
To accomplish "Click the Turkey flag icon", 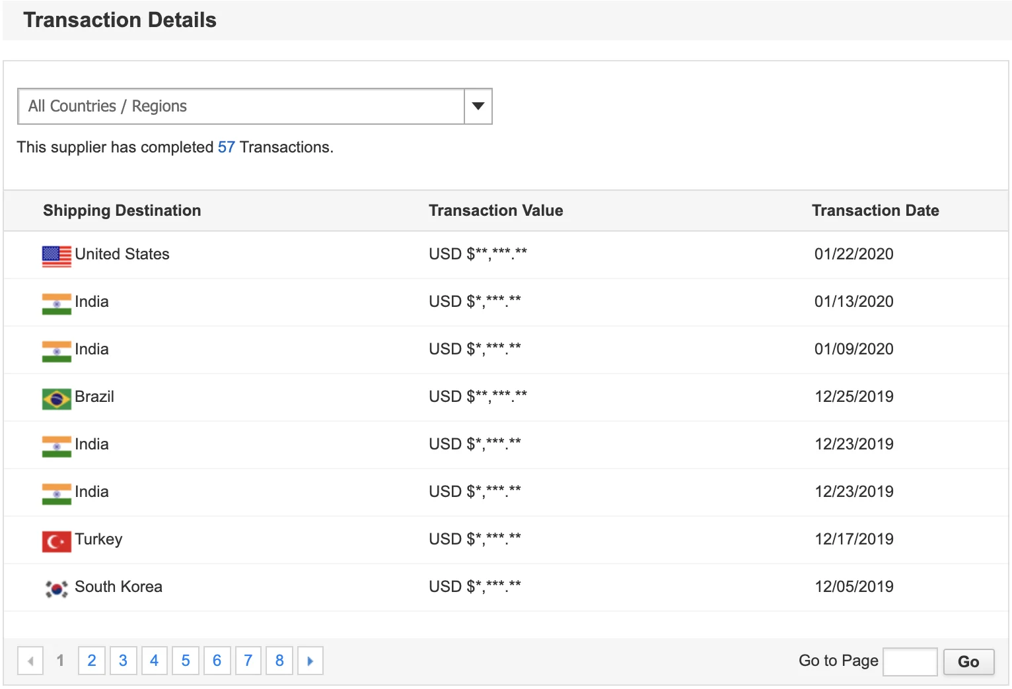I will click(56, 541).
